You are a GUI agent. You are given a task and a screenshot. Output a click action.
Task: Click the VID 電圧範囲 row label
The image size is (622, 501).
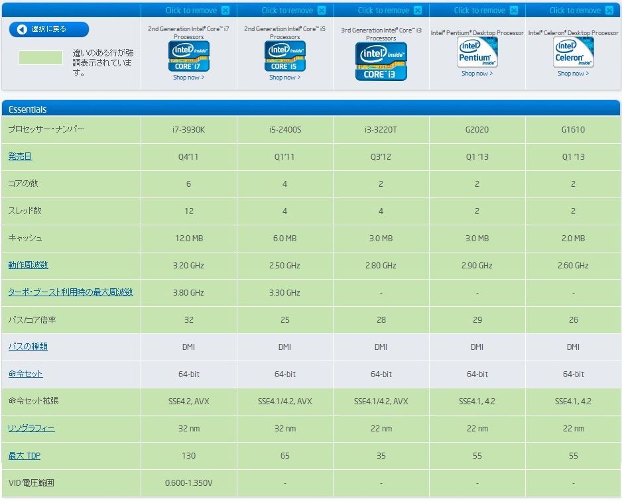(31, 482)
